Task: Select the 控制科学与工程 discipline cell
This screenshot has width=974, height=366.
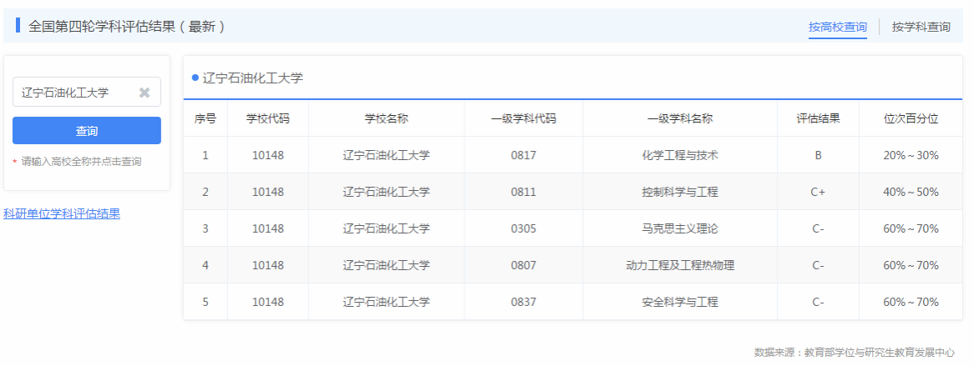Action: point(680,192)
